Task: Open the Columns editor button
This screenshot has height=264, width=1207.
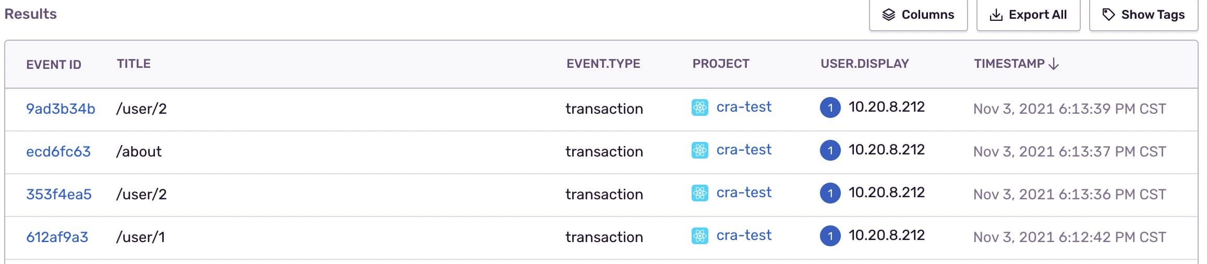Action: [x=918, y=15]
